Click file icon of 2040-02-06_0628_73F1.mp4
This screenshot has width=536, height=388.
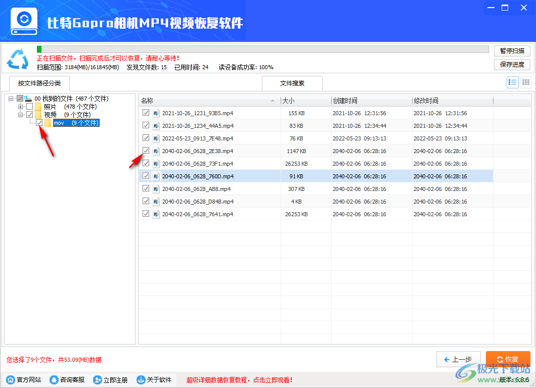pyautogui.click(x=156, y=164)
